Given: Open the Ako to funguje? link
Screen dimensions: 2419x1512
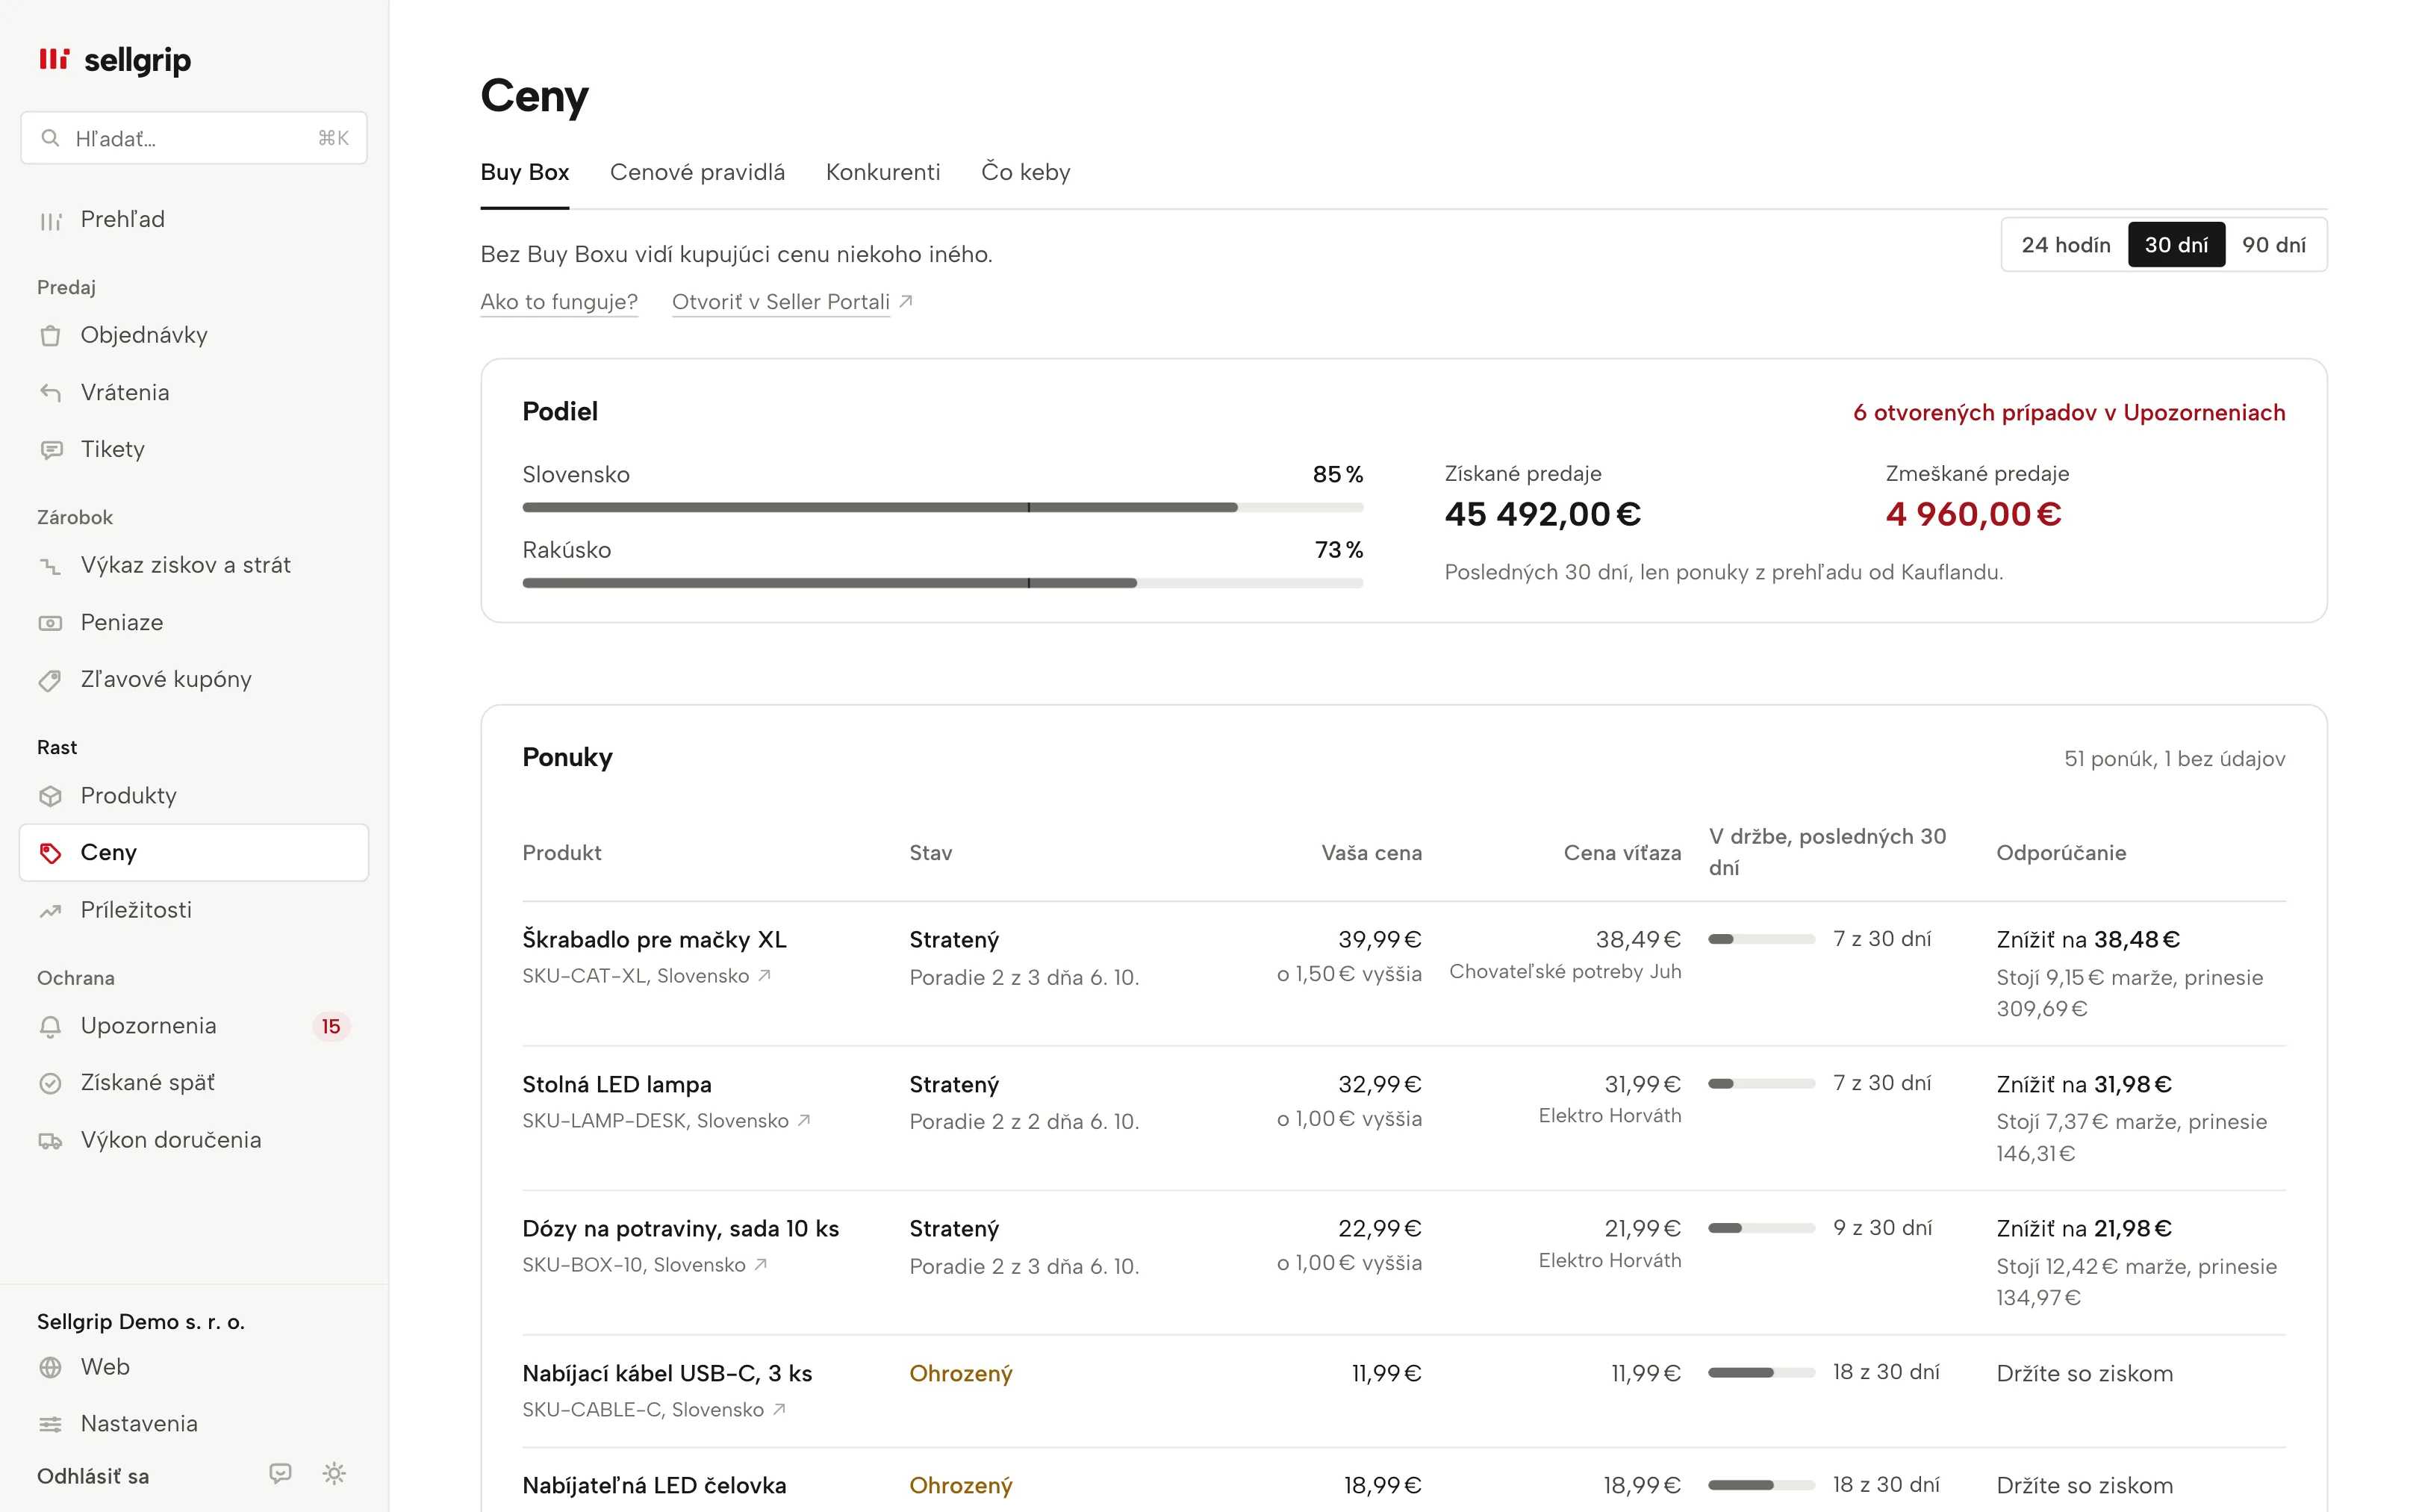Looking at the screenshot, I should [x=558, y=302].
